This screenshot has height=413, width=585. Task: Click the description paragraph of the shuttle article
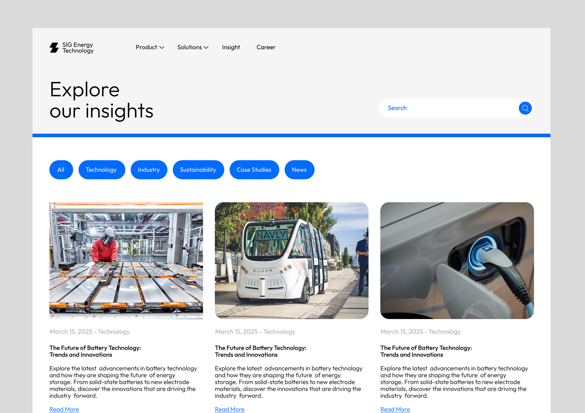289,382
